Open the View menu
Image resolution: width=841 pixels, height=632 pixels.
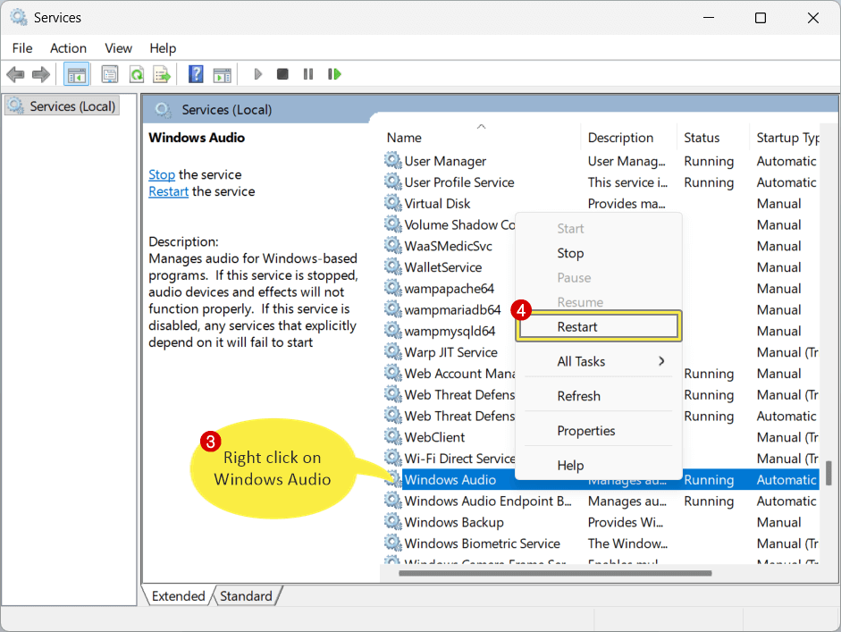coord(118,48)
